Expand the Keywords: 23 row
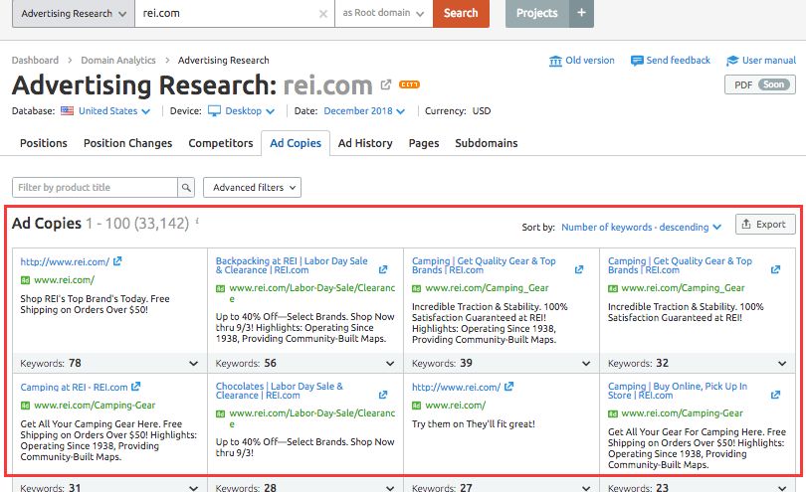Image resolution: width=806 pixels, height=492 pixels. 782,488
